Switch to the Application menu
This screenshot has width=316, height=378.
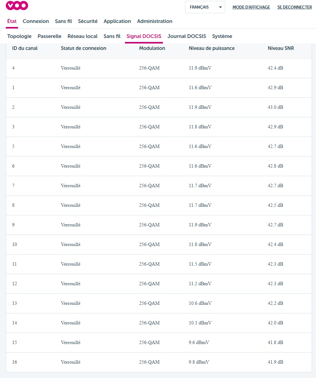[x=117, y=21]
